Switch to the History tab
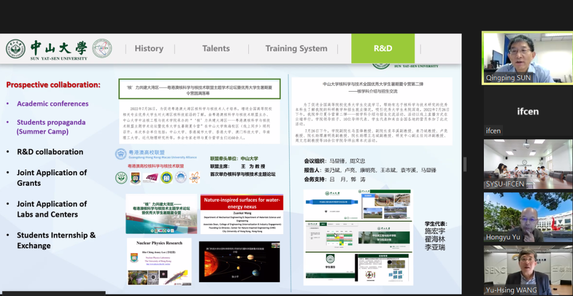573x296 pixels. [149, 48]
